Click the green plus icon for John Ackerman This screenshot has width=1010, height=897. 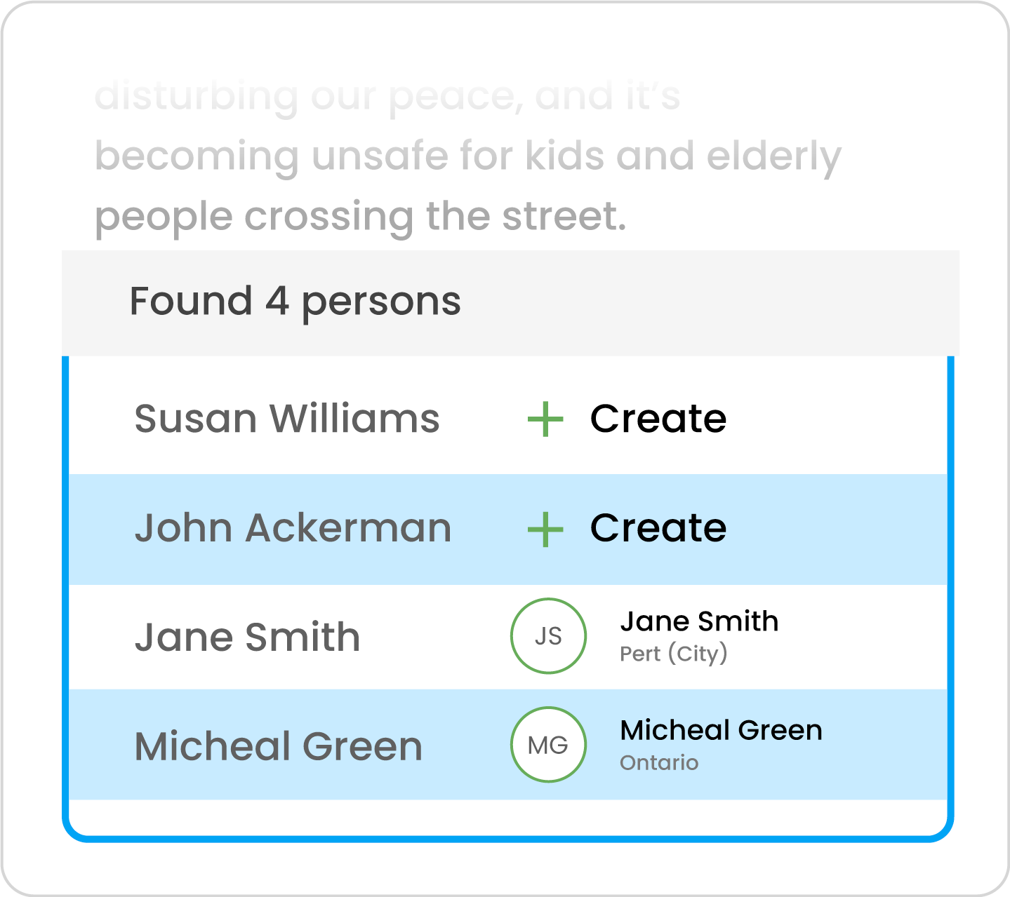545,529
